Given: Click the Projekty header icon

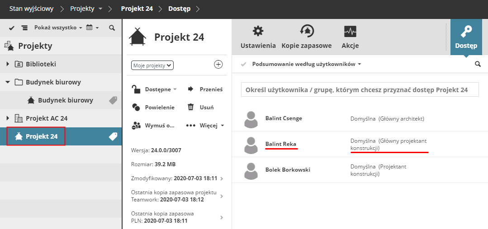Looking at the screenshot, I should coord(9,46).
